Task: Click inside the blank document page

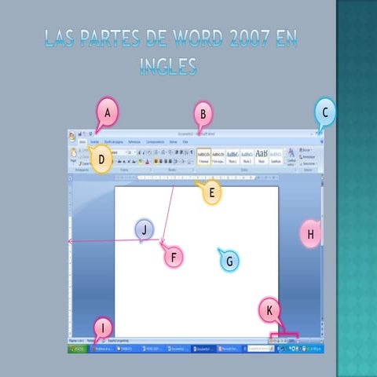Action: point(196,262)
